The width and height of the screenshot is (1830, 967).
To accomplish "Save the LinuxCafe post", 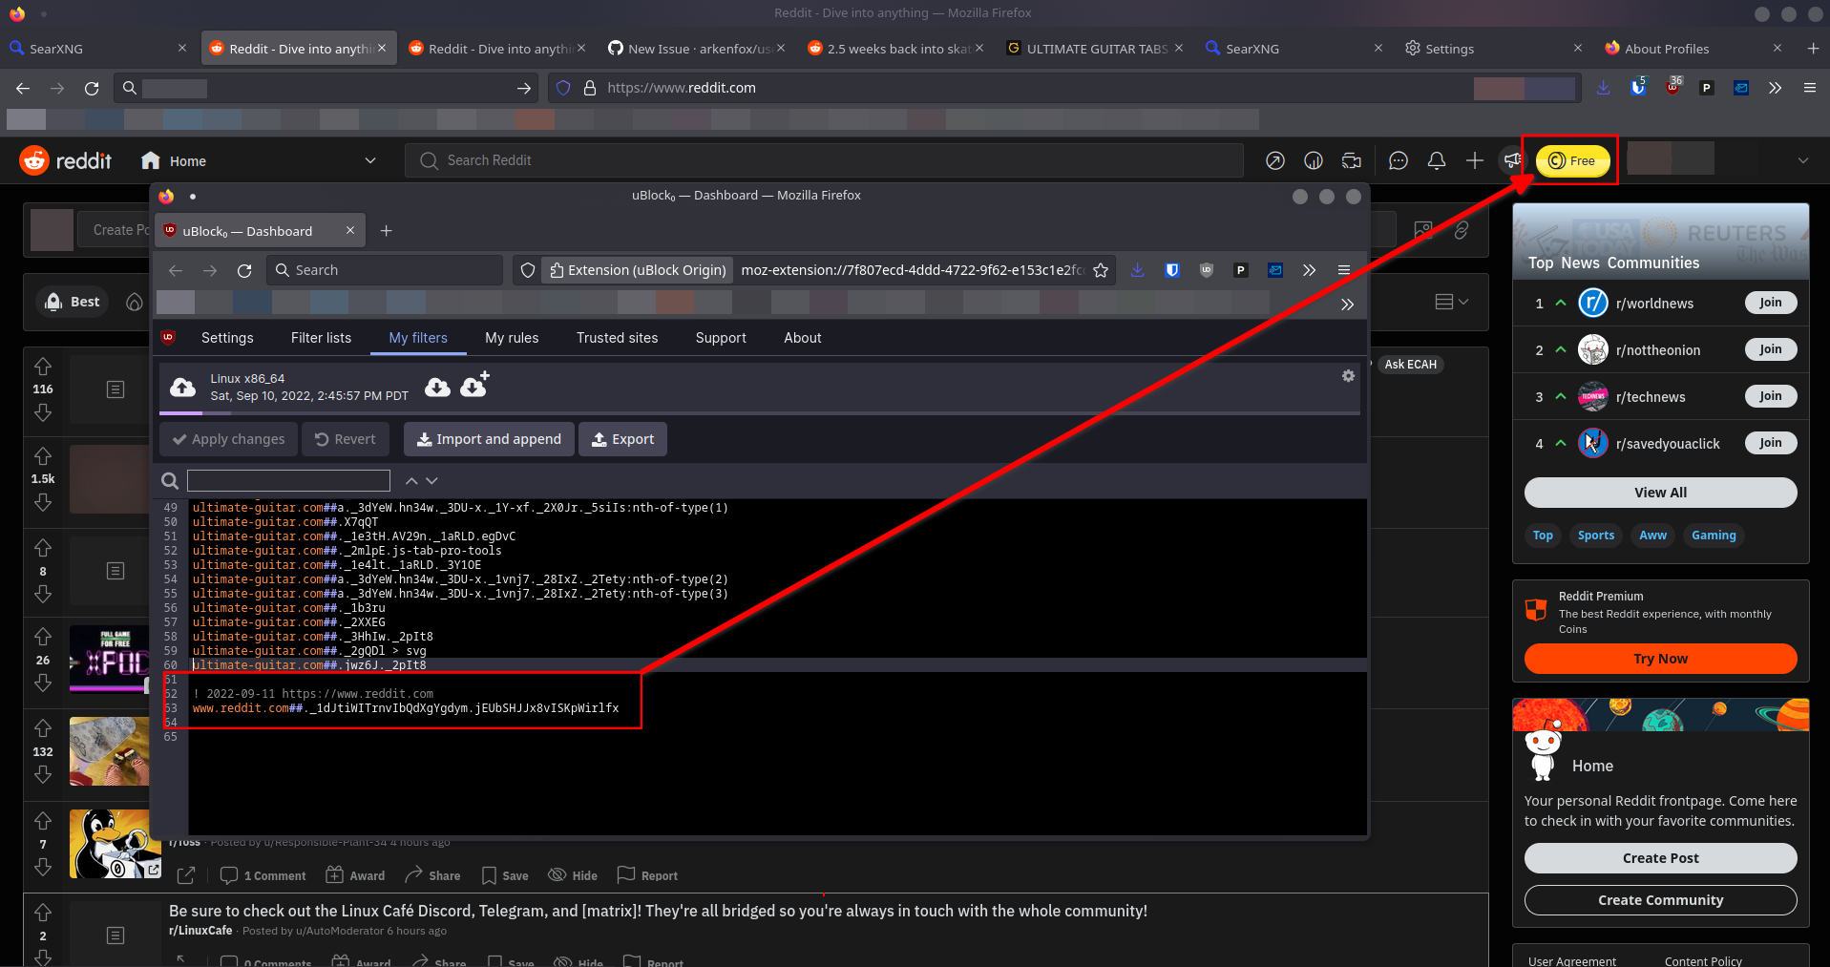I will (x=511, y=960).
